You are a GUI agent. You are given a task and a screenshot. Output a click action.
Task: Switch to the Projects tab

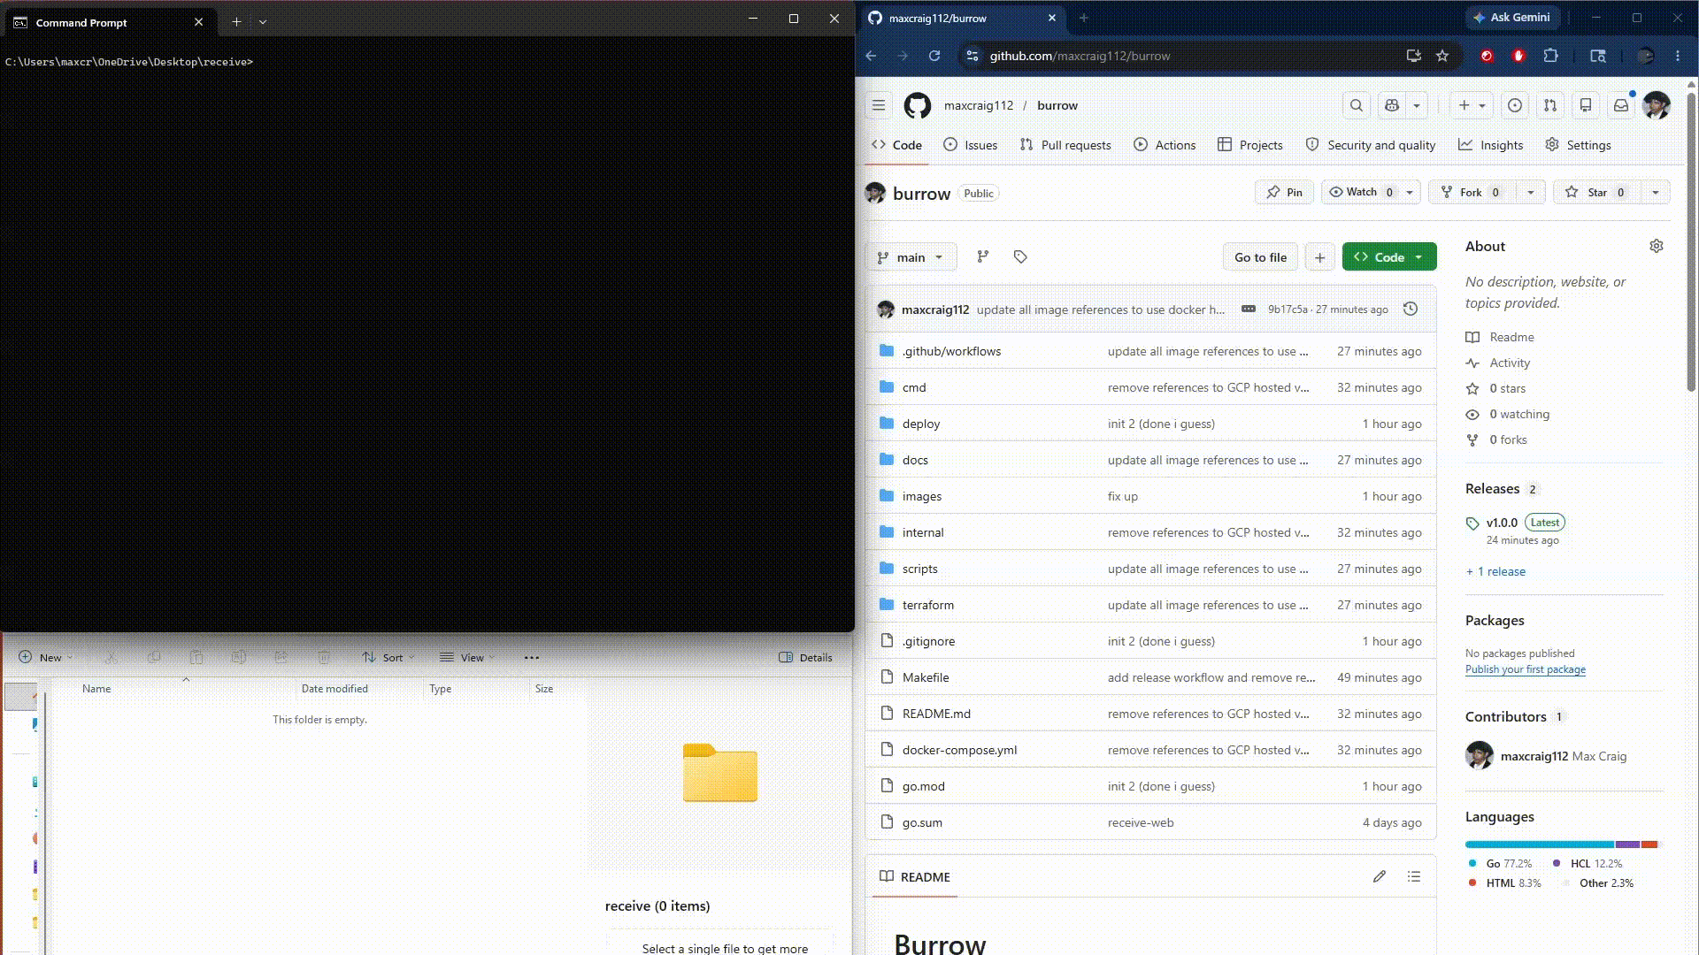pos(1249,145)
